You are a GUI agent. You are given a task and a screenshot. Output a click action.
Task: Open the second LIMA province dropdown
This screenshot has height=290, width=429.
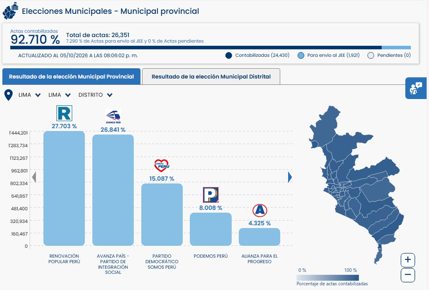59,95
